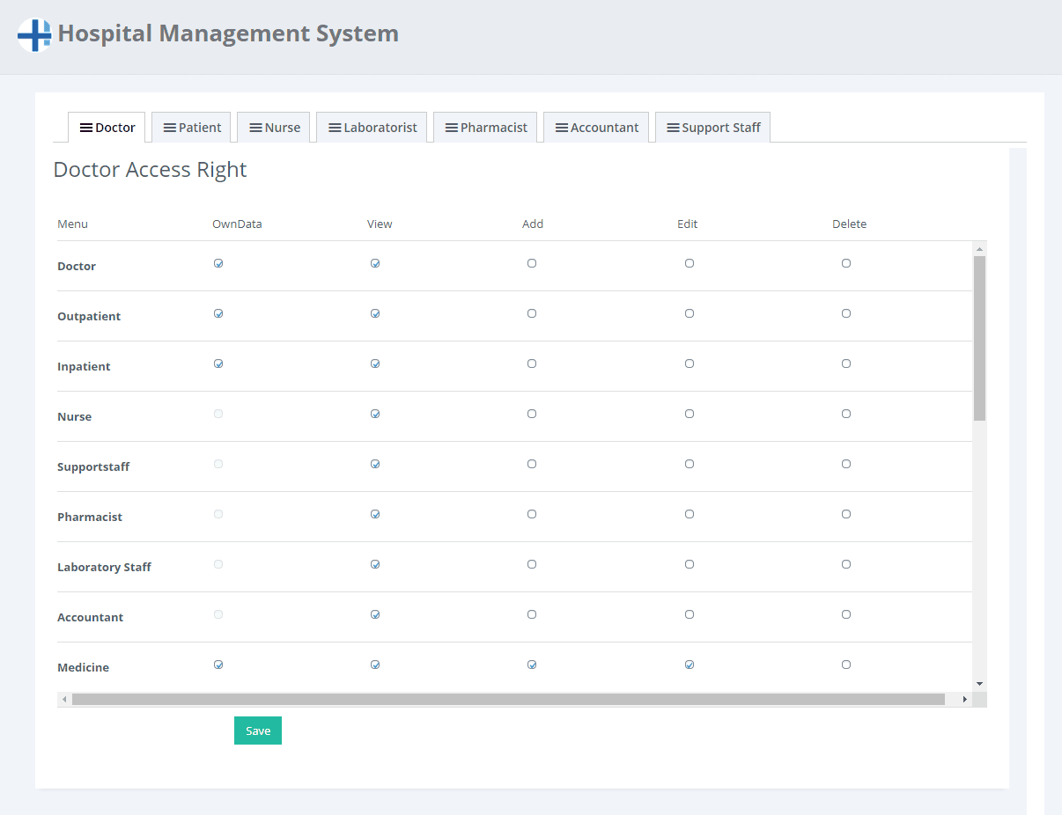1062x815 pixels.
Task: Click the list icon on Nurse tab
Action: (x=255, y=128)
